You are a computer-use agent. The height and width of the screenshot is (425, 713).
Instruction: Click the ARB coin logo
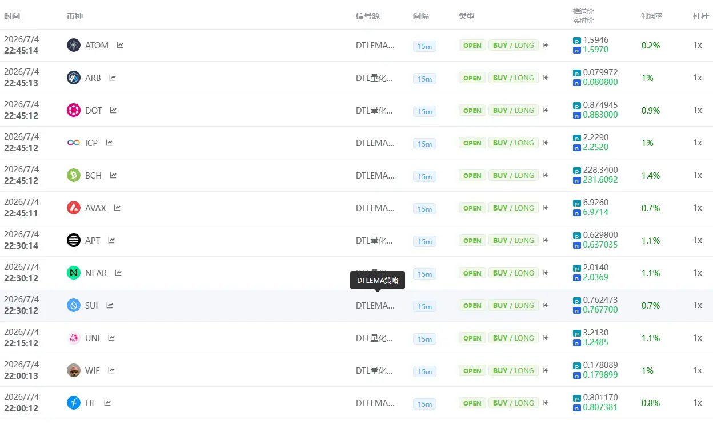click(x=74, y=78)
